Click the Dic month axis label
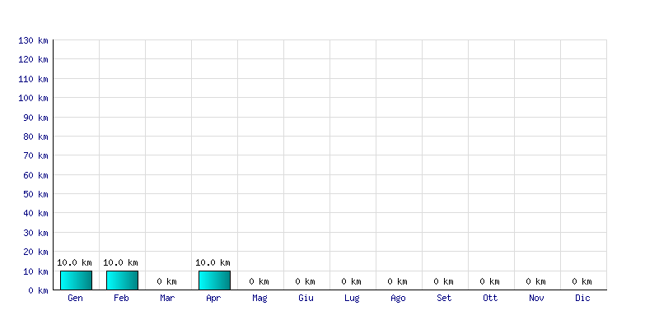 582,298
